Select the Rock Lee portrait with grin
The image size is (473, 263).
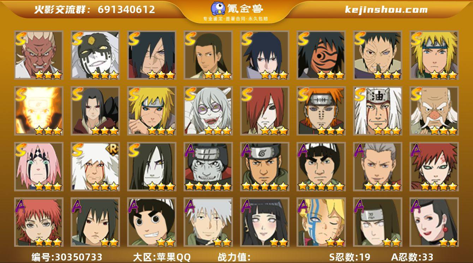(151, 222)
